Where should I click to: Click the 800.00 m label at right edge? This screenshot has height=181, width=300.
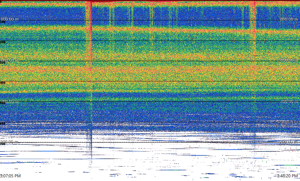coord(289,19)
